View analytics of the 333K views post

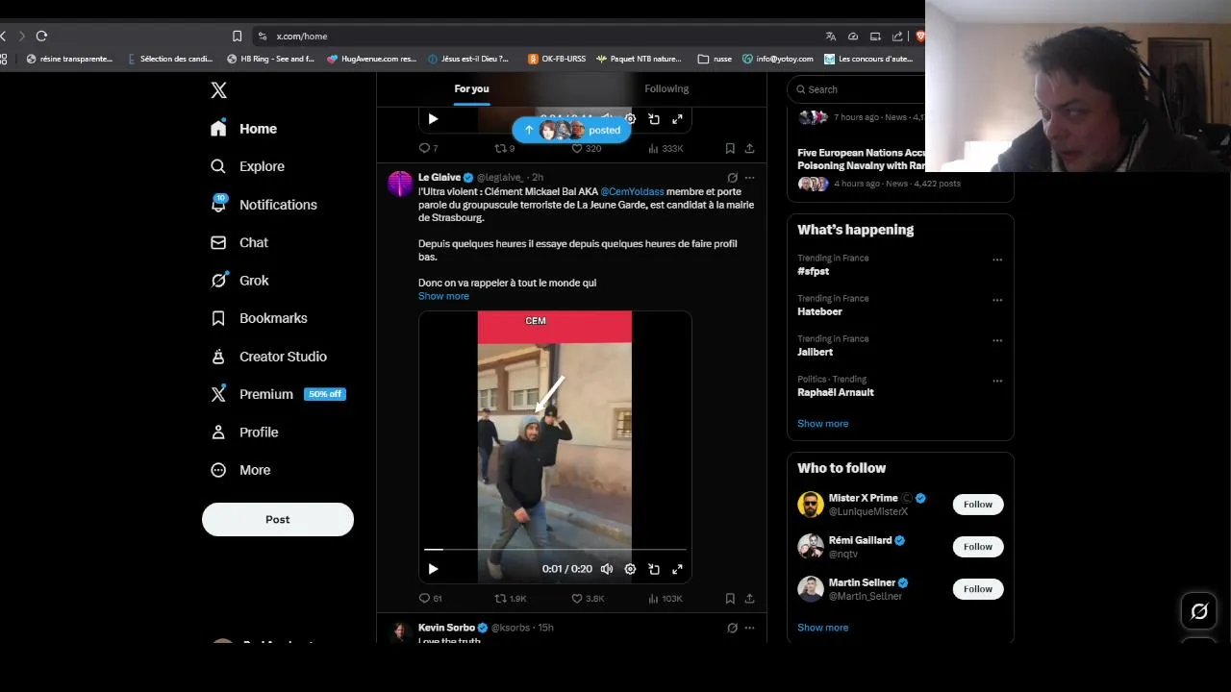tap(666, 148)
